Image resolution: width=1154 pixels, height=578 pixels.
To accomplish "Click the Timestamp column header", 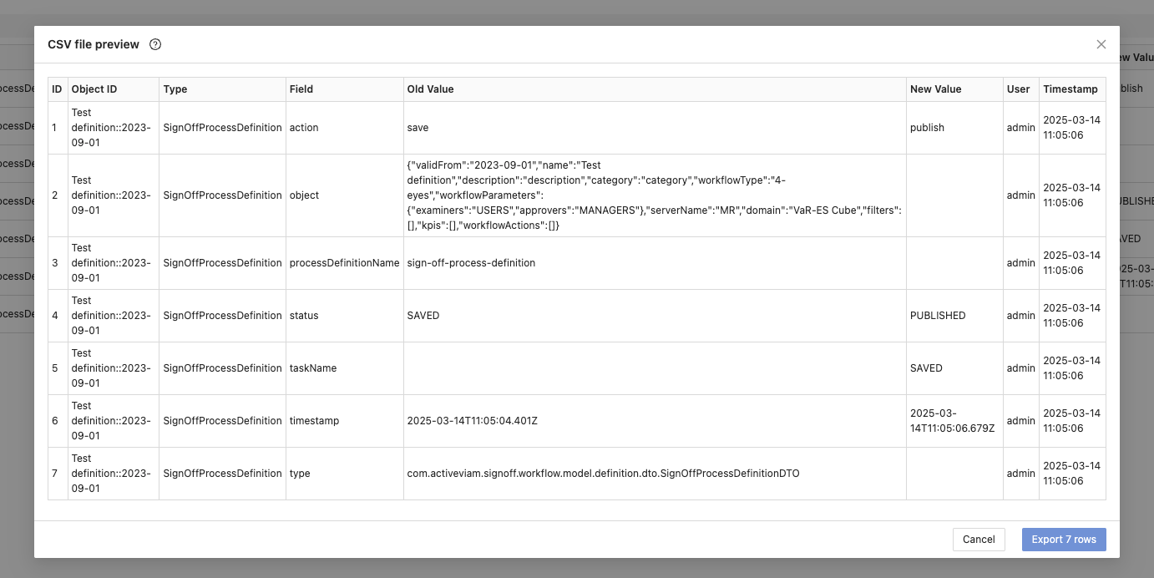I will pos(1070,89).
